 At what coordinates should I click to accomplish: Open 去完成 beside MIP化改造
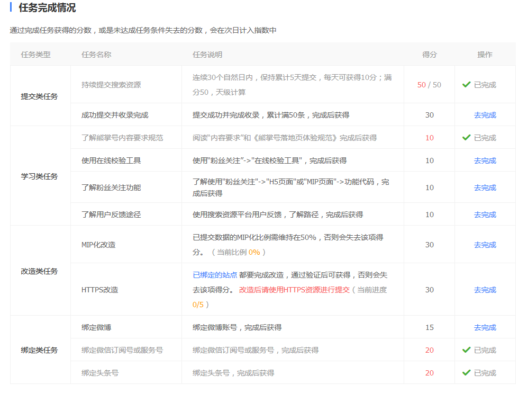click(485, 245)
